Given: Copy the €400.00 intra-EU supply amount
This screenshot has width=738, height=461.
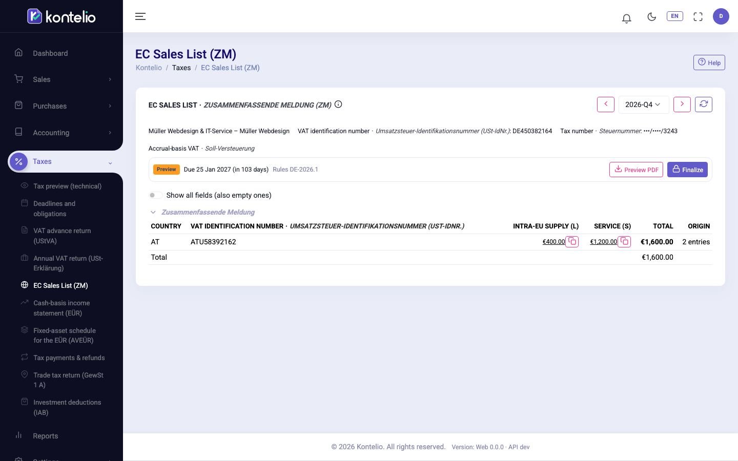Looking at the screenshot, I should (572, 242).
